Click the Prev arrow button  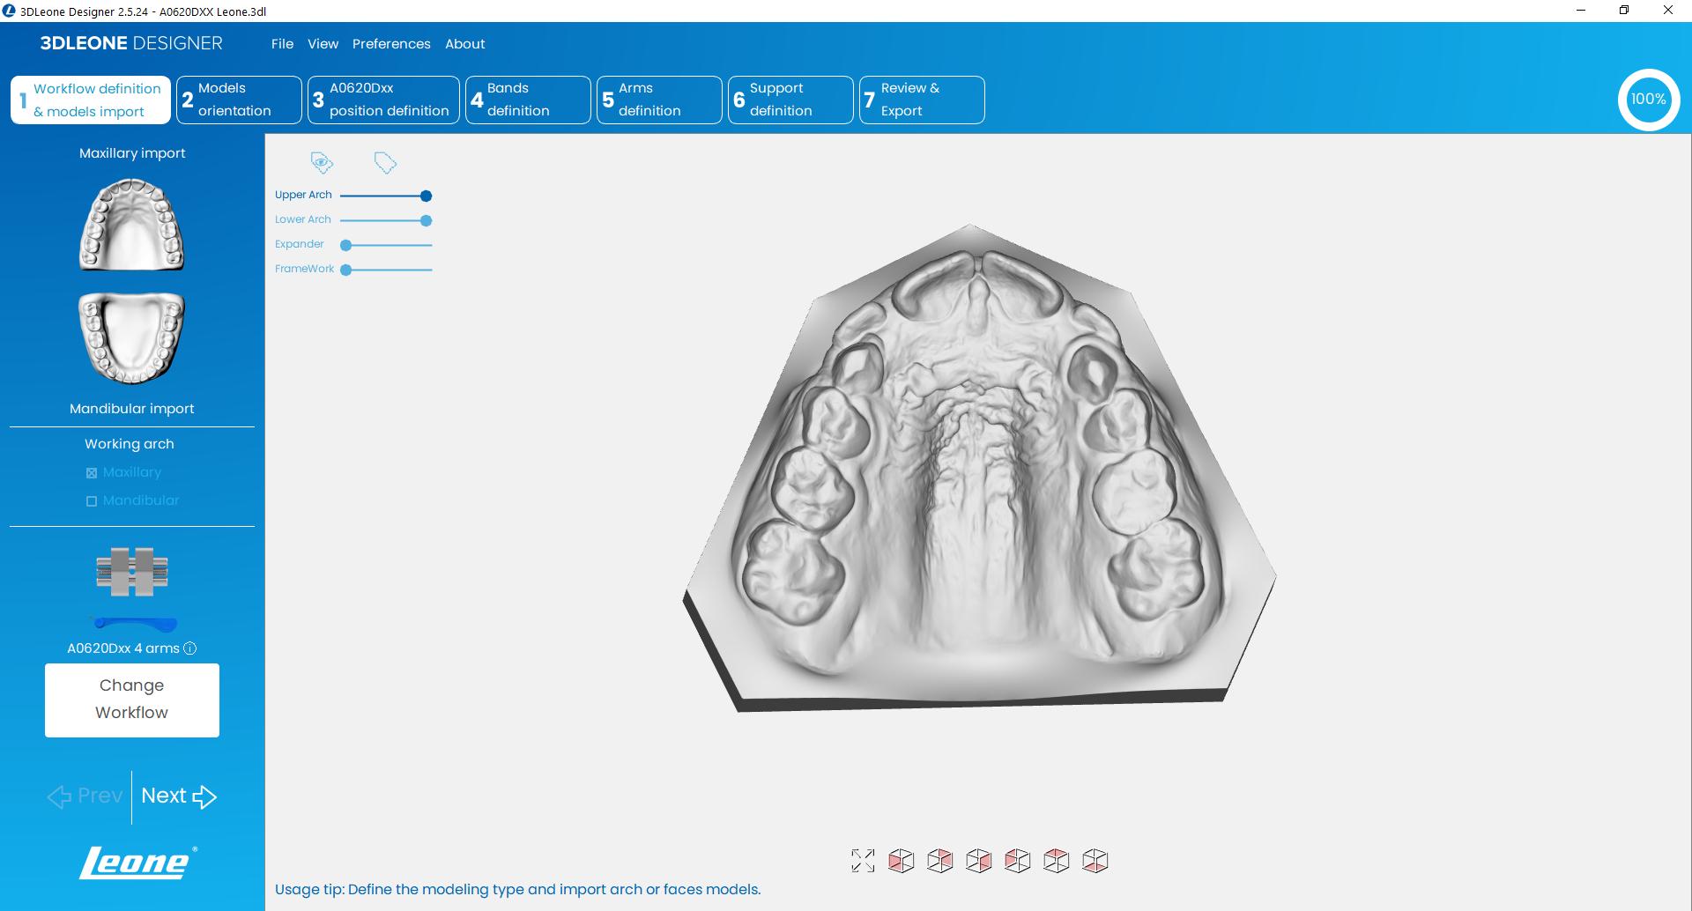pyautogui.click(x=85, y=796)
